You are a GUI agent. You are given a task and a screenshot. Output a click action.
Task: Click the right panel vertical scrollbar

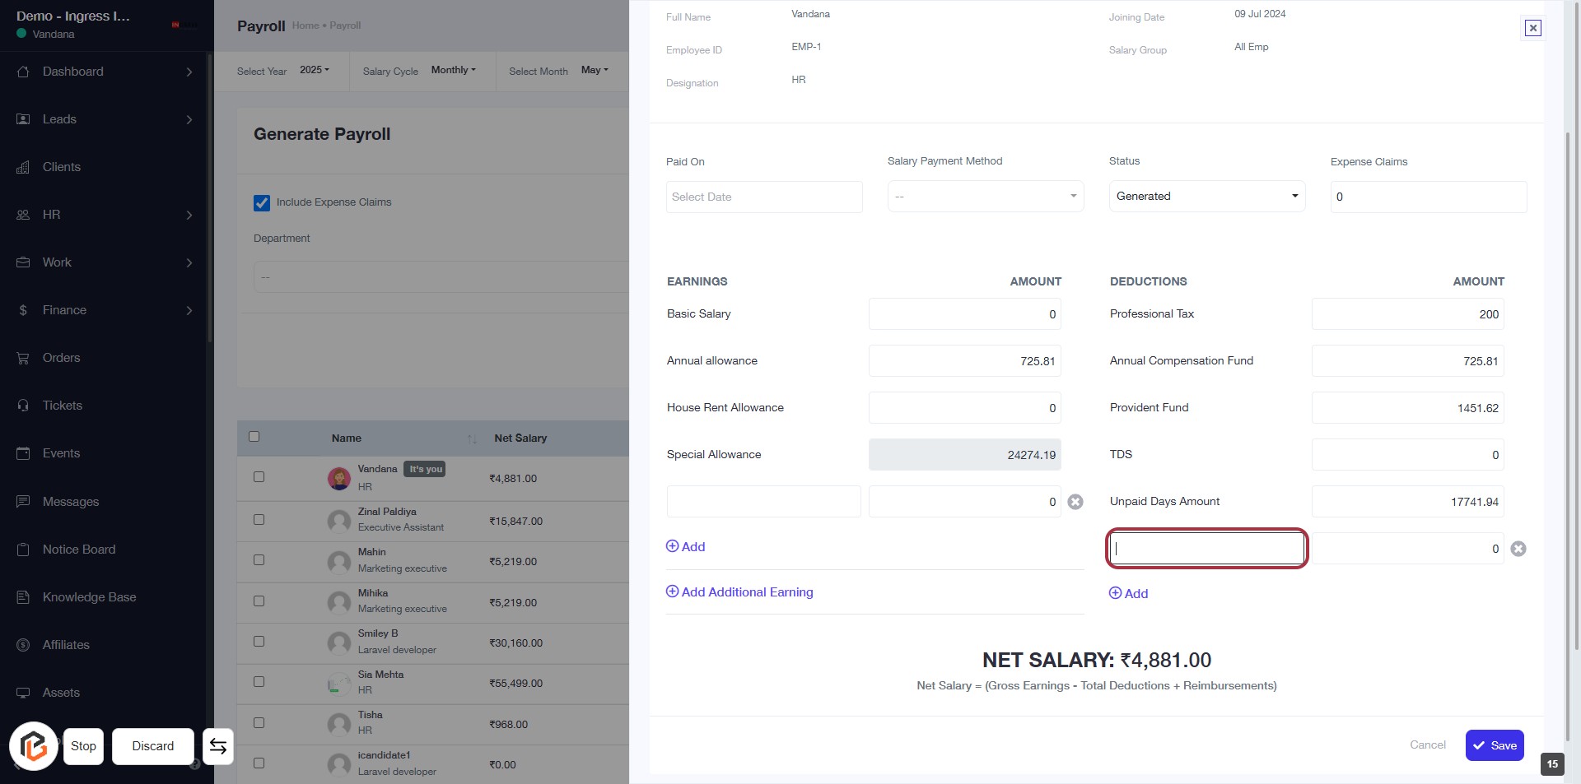(x=1567, y=387)
